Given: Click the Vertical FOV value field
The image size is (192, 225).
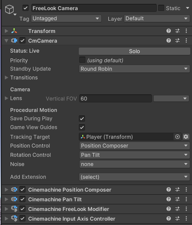Looking at the screenshot, I should click(115, 98).
